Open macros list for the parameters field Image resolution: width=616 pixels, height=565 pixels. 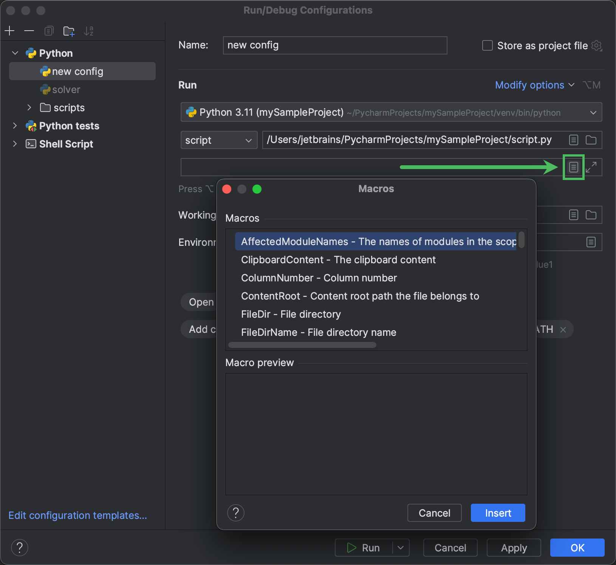573,167
